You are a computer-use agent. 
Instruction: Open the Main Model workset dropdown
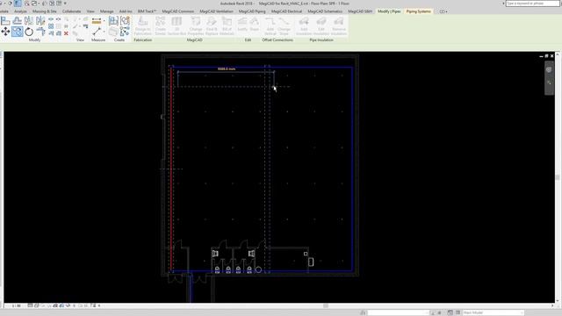click(494, 312)
